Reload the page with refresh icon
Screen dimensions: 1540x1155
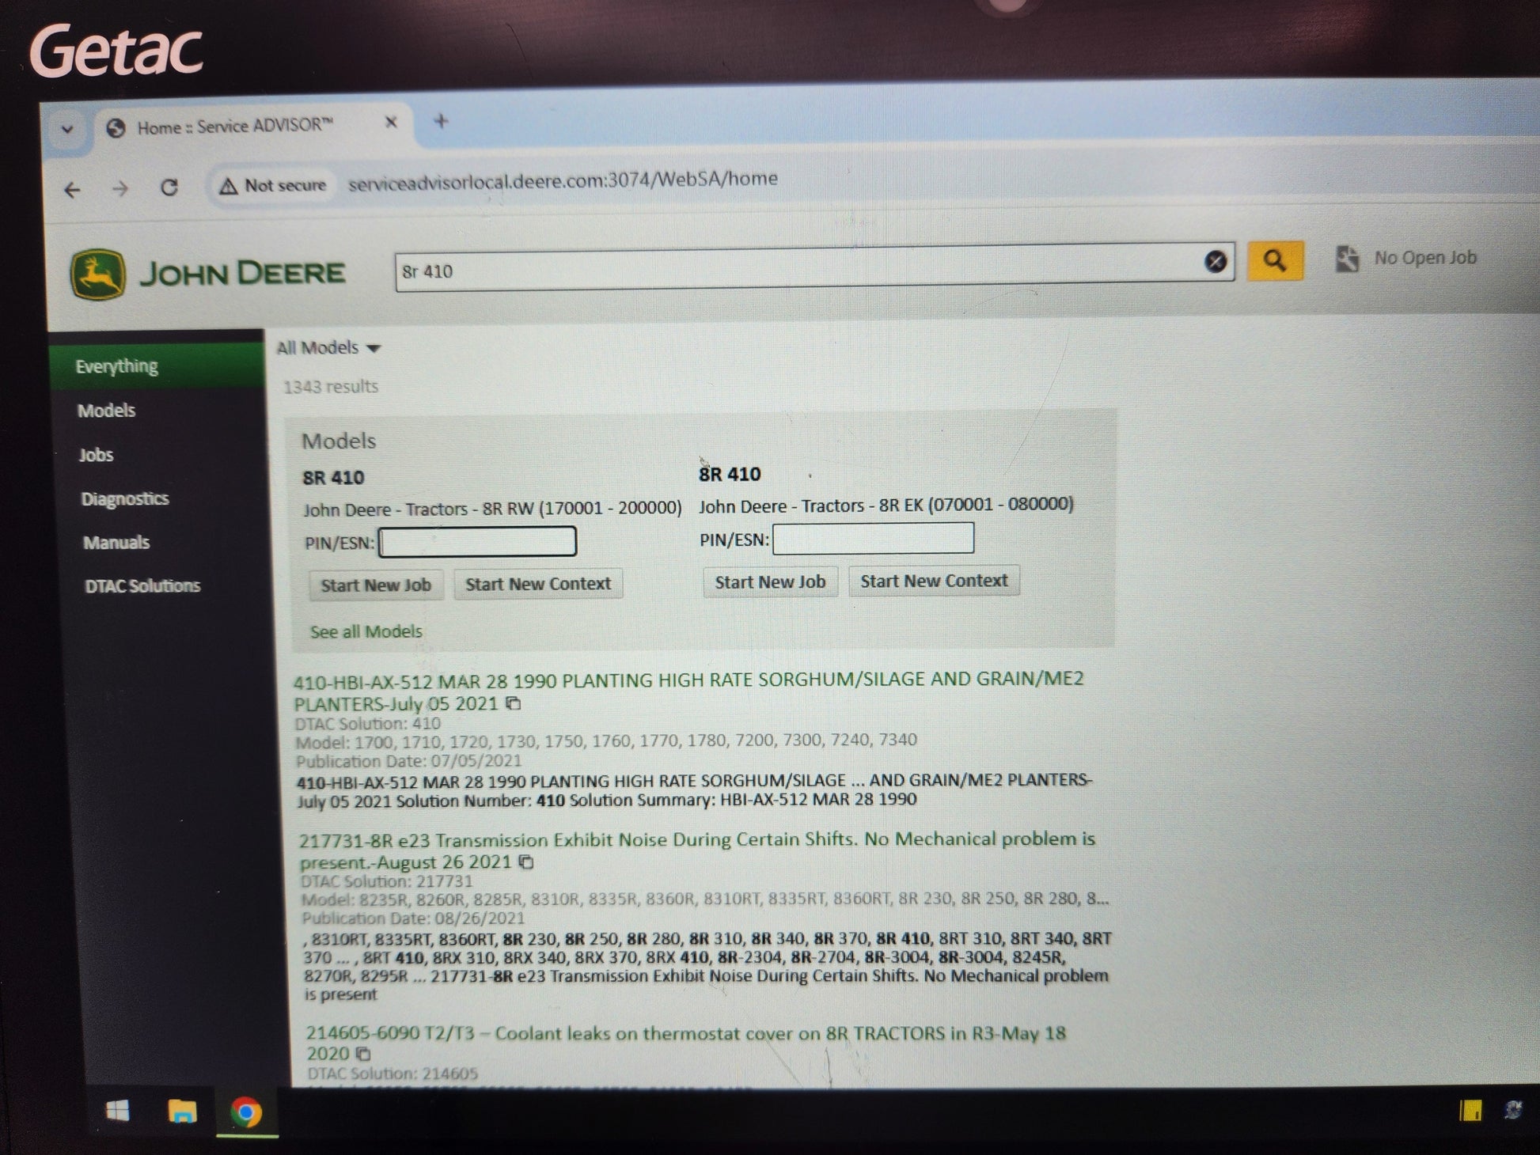tap(169, 187)
